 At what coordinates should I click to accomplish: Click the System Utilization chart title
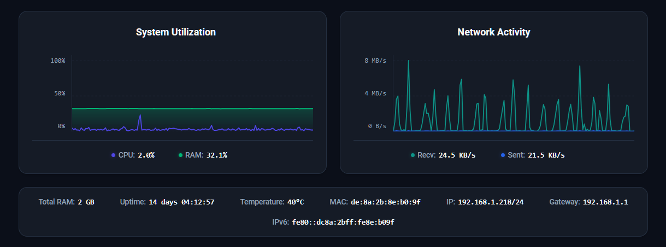click(x=176, y=32)
